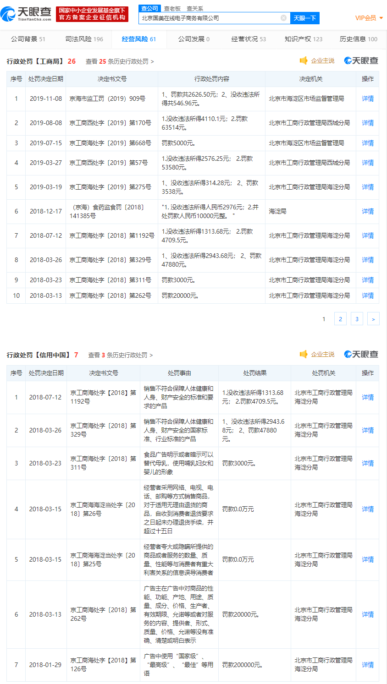Open 详情 for 第262号 in the 工商局 table
The height and width of the screenshot is (684, 387).
click(368, 295)
